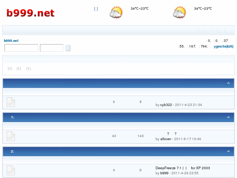Open user profile ygnx3ajtz9j
The height and width of the screenshot is (178, 237).
pyautogui.click(x=223, y=46)
